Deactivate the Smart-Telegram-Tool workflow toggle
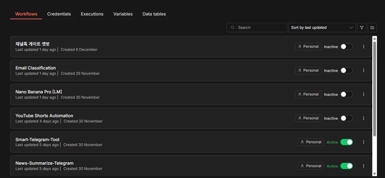 [346, 142]
